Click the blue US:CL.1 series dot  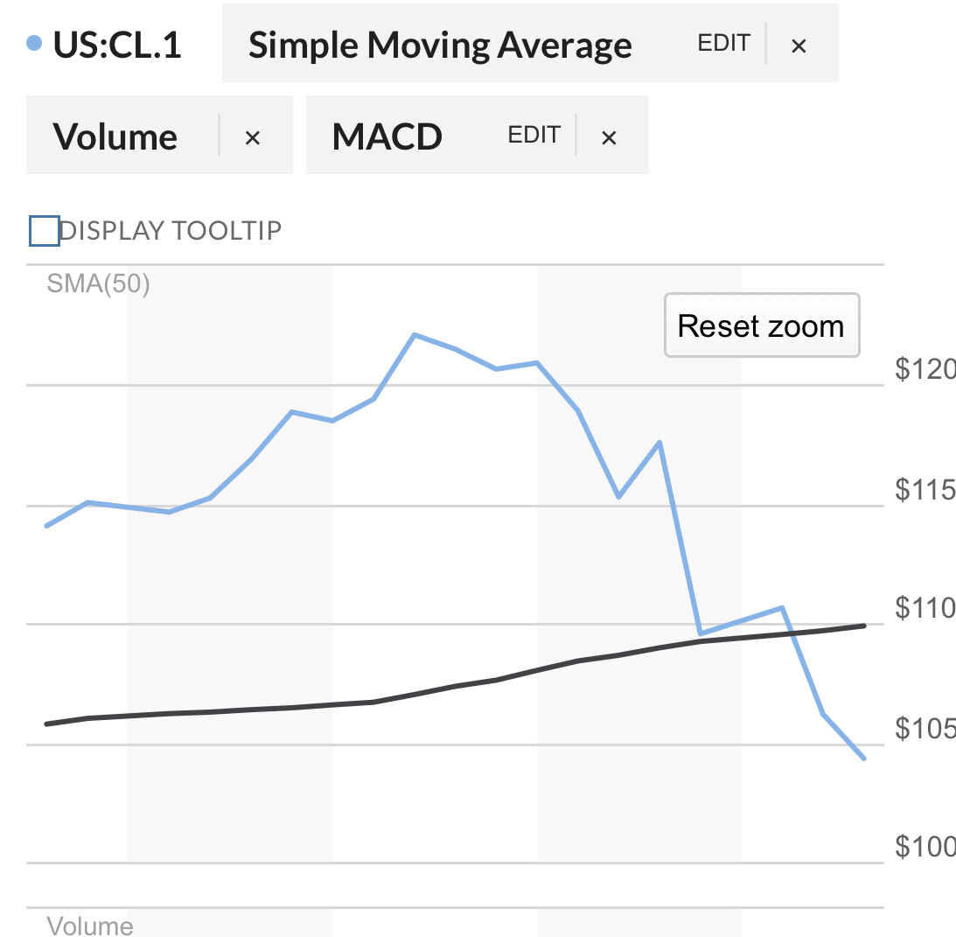[34, 43]
